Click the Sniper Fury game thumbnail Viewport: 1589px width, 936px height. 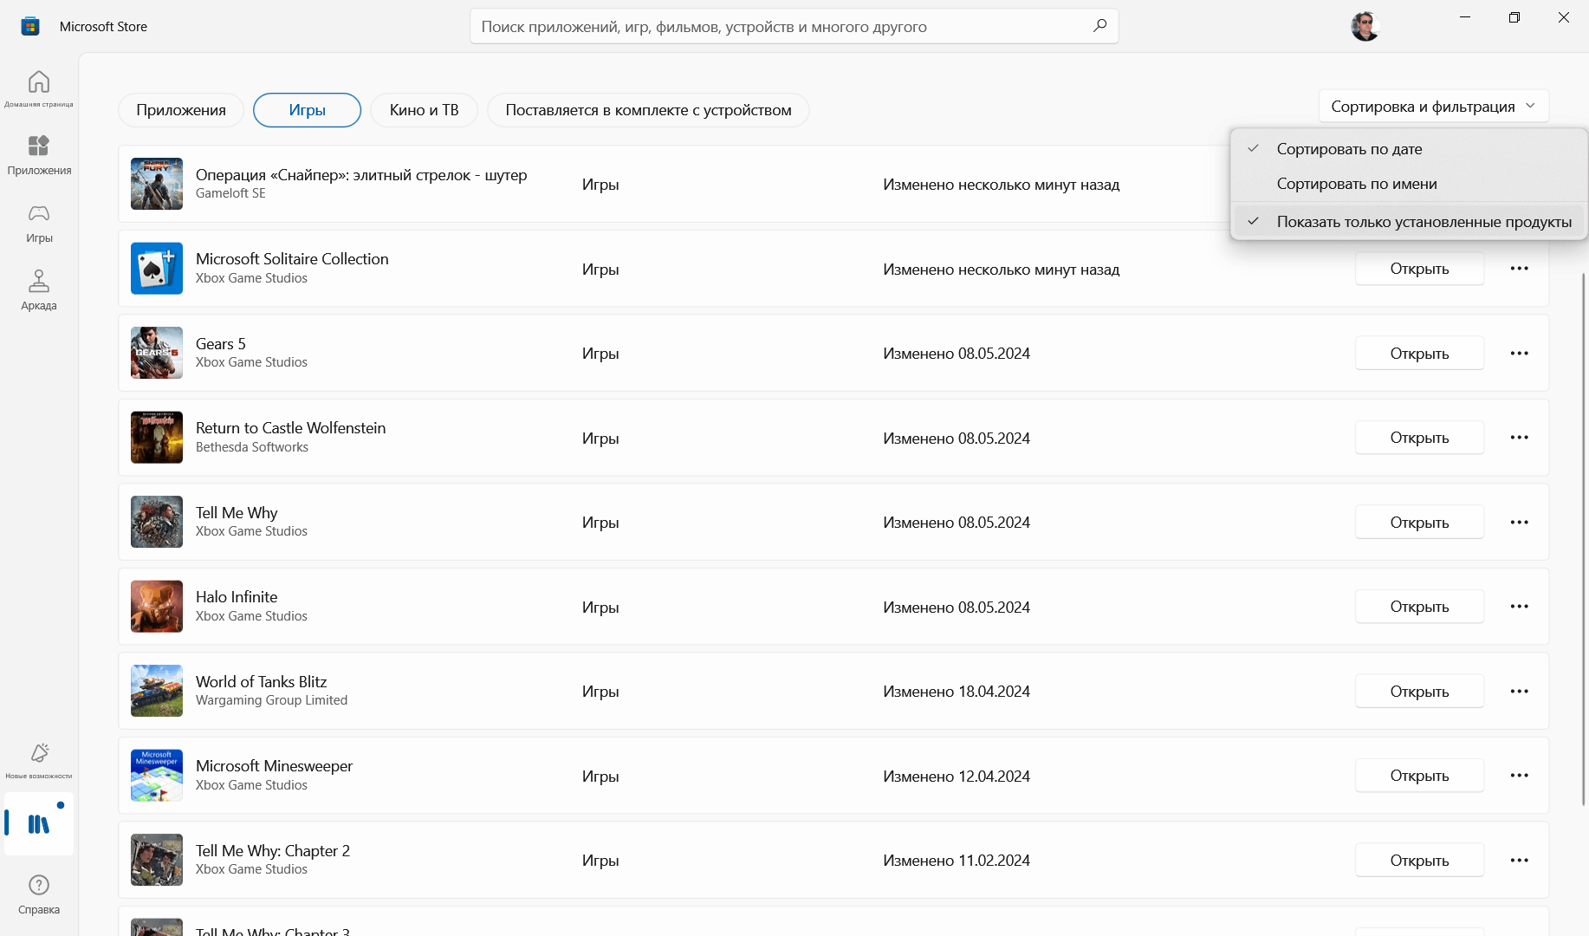pos(157,184)
